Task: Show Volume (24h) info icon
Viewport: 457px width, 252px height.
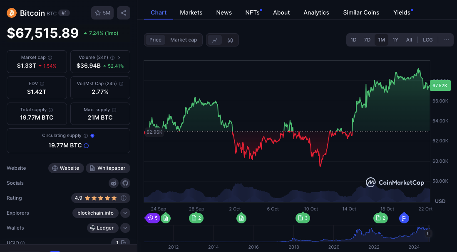Action: coord(112,58)
